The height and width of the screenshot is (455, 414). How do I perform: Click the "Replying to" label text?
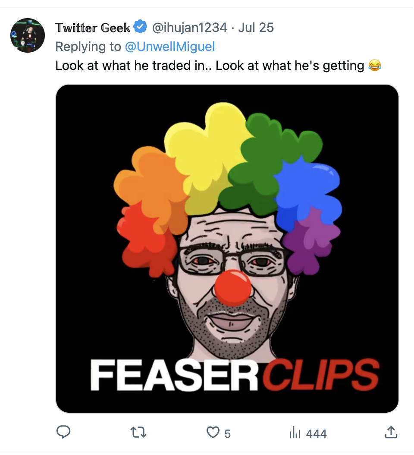coord(88,47)
